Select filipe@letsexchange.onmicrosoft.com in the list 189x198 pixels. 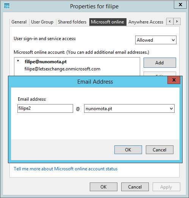tap(62, 69)
